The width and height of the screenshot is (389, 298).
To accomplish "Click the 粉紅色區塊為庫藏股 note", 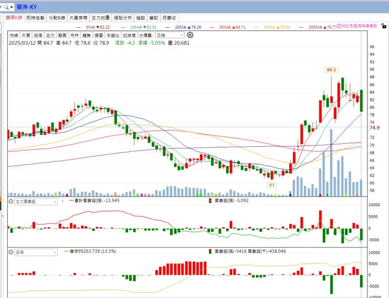I will coord(359,26).
